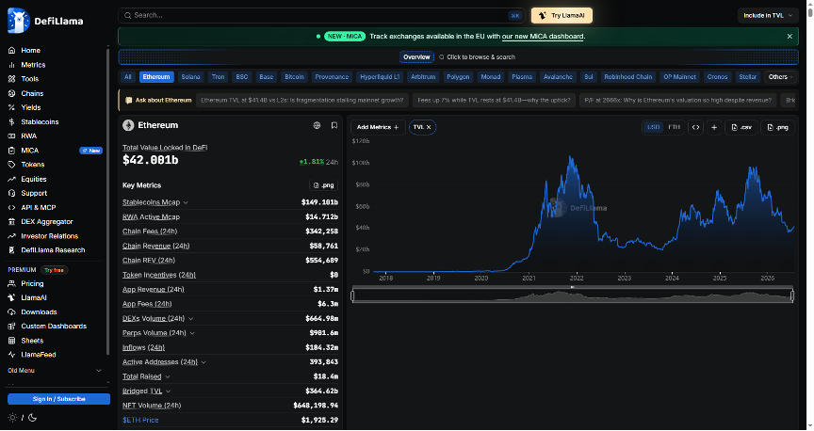Expand the Old Menu section
The image size is (814, 431).
pos(55,371)
